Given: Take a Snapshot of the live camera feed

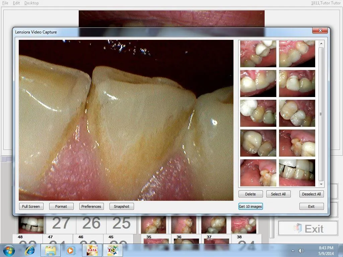Looking at the screenshot, I should [x=121, y=206].
